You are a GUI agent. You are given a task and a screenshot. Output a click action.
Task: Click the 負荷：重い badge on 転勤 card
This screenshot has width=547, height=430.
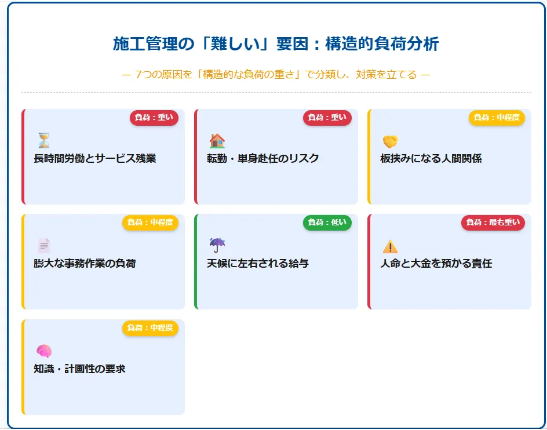point(327,118)
